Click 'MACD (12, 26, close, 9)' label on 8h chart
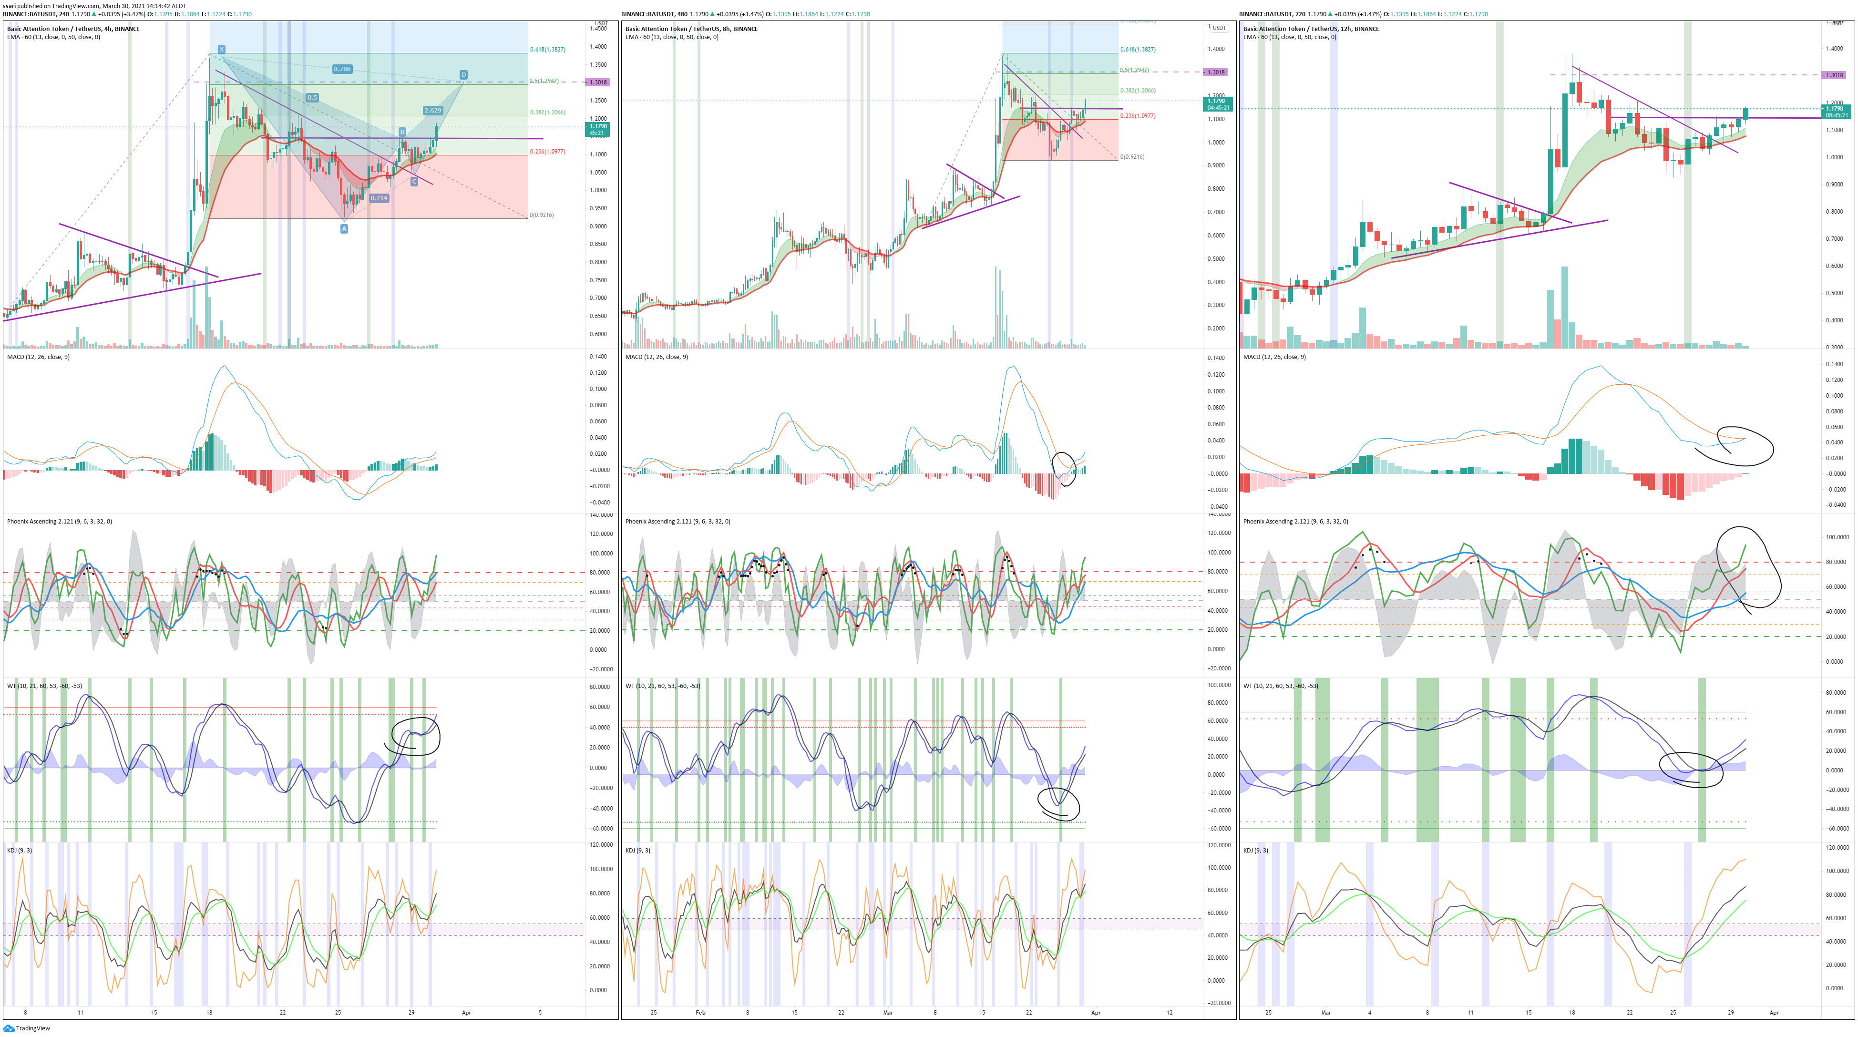This screenshot has height=1037, width=1858. pyautogui.click(x=657, y=357)
